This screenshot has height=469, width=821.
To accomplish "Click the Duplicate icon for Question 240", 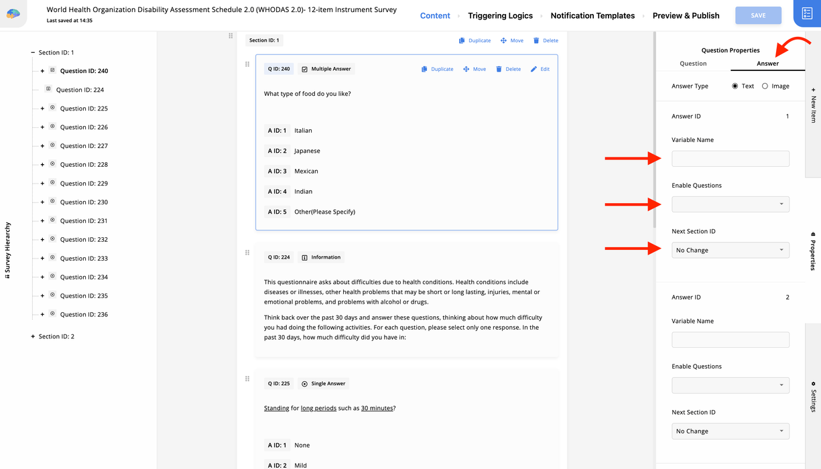I will [424, 69].
